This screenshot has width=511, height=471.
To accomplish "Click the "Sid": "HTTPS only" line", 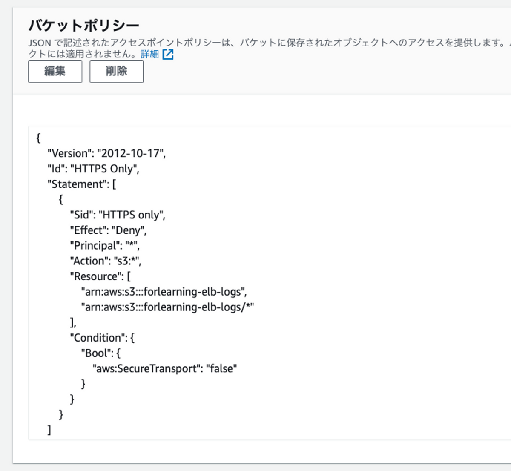I will [118, 215].
